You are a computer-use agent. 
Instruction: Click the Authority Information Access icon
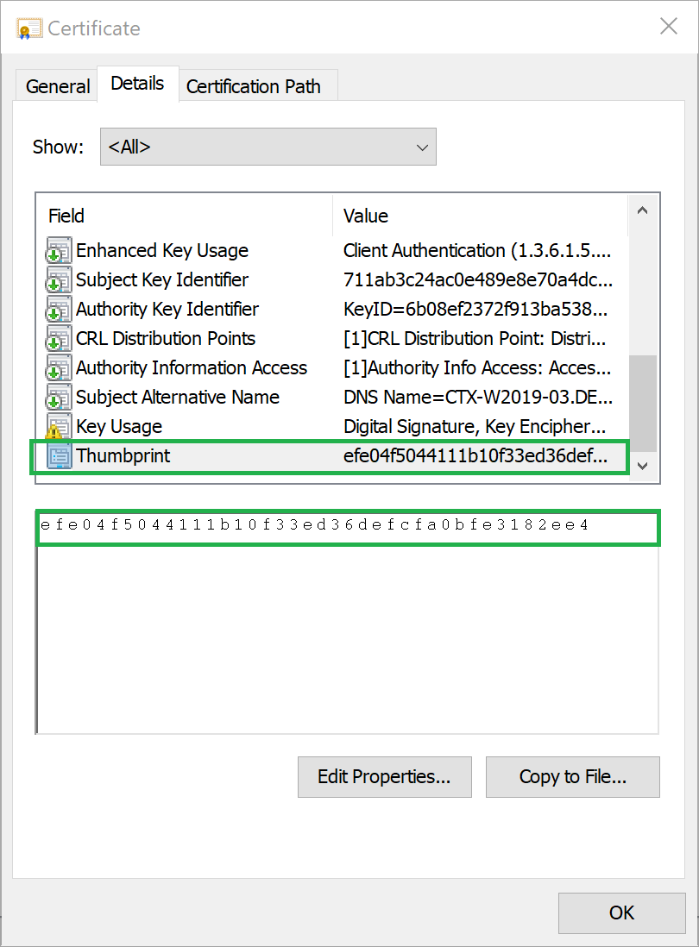(x=58, y=368)
